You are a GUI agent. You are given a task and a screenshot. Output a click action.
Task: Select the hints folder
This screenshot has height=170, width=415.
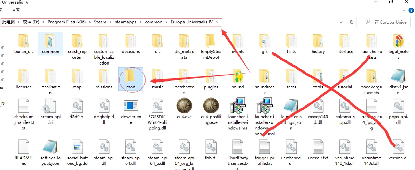(291, 44)
